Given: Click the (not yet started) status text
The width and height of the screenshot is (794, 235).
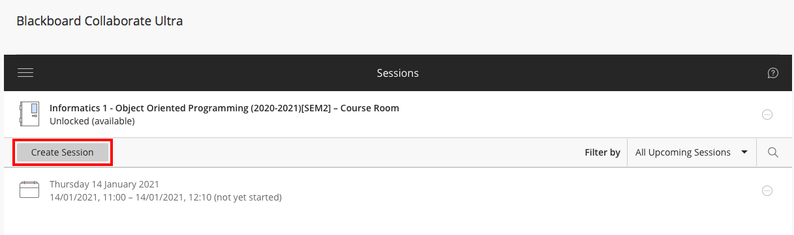Looking at the screenshot, I should click(247, 197).
